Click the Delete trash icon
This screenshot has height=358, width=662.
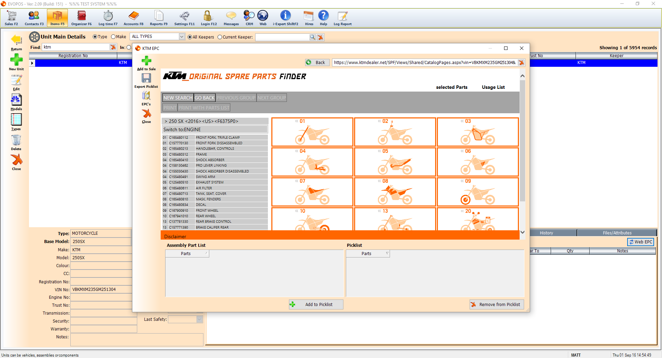point(16,140)
